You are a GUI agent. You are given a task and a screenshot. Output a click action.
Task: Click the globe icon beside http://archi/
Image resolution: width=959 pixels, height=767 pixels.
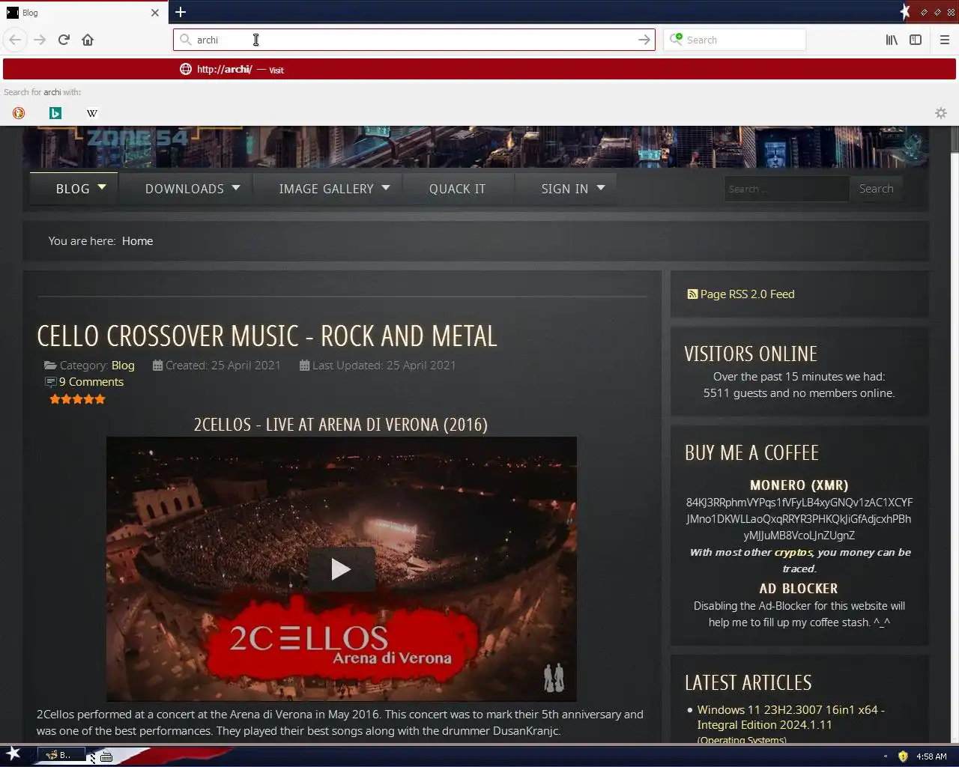[186, 69]
